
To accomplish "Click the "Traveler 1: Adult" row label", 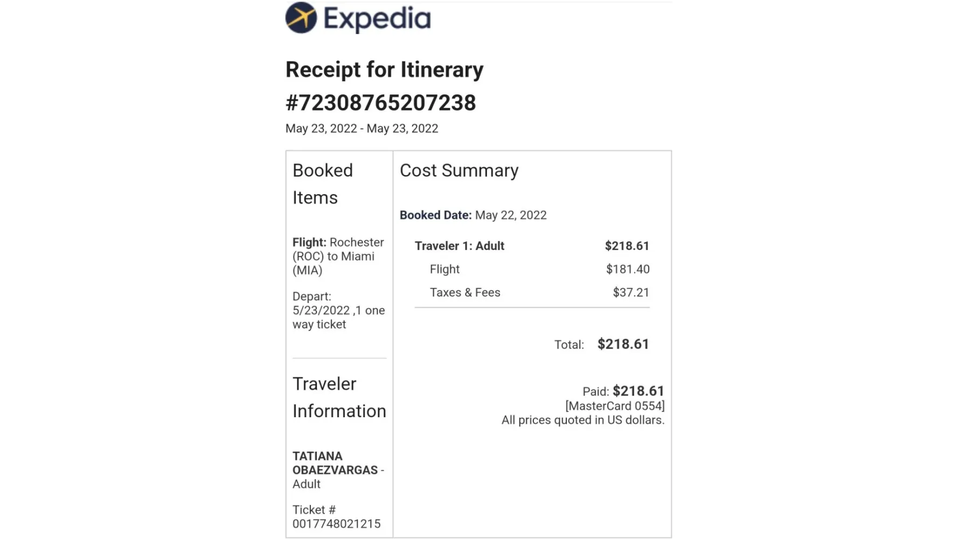I will pyautogui.click(x=459, y=246).
